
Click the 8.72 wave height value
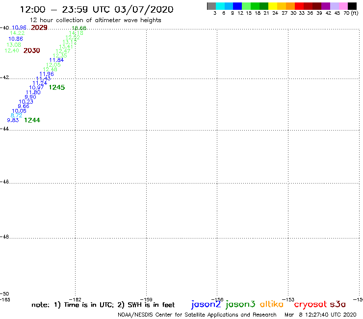(17, 115)
